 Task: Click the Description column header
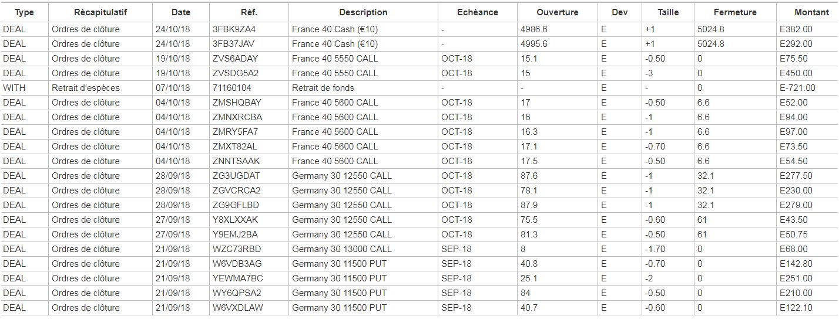[x=363, y=12]
